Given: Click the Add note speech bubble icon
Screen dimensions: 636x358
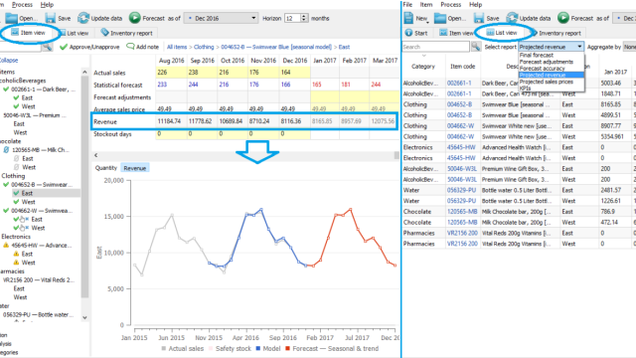Looking at the screenshot, I should click(x=130, y=47).
